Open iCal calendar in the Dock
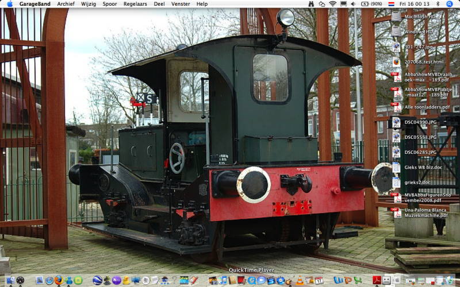Image resolution: width=460 pixels, height=287 pixels. (319, 281)
